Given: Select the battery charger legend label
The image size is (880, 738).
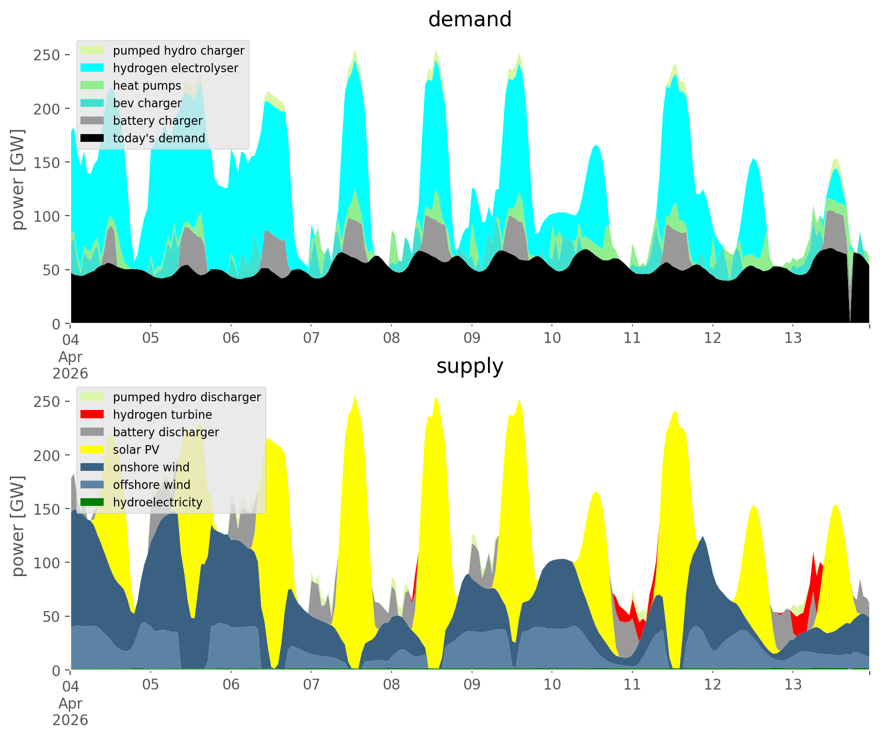Looking at the screenshot, I should click(x=157, y=121).
